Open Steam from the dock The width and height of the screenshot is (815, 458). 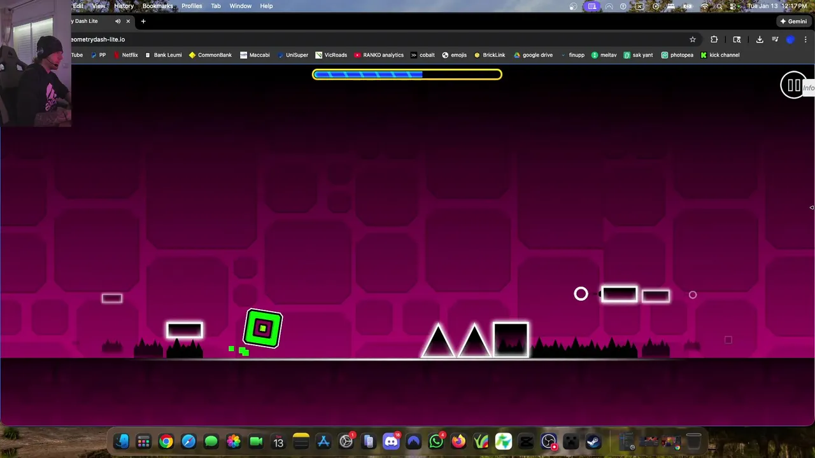click(593, 441)
